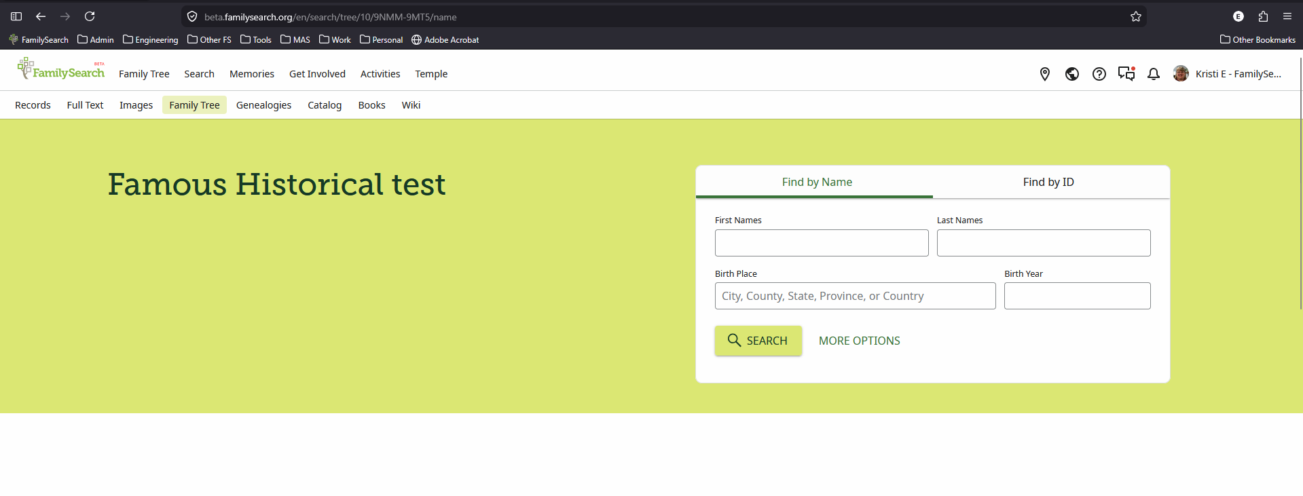The height and width of the screenshot is (496, 1303).
Task: Switch to the Wiki tab
Action: tap(411, 105)
